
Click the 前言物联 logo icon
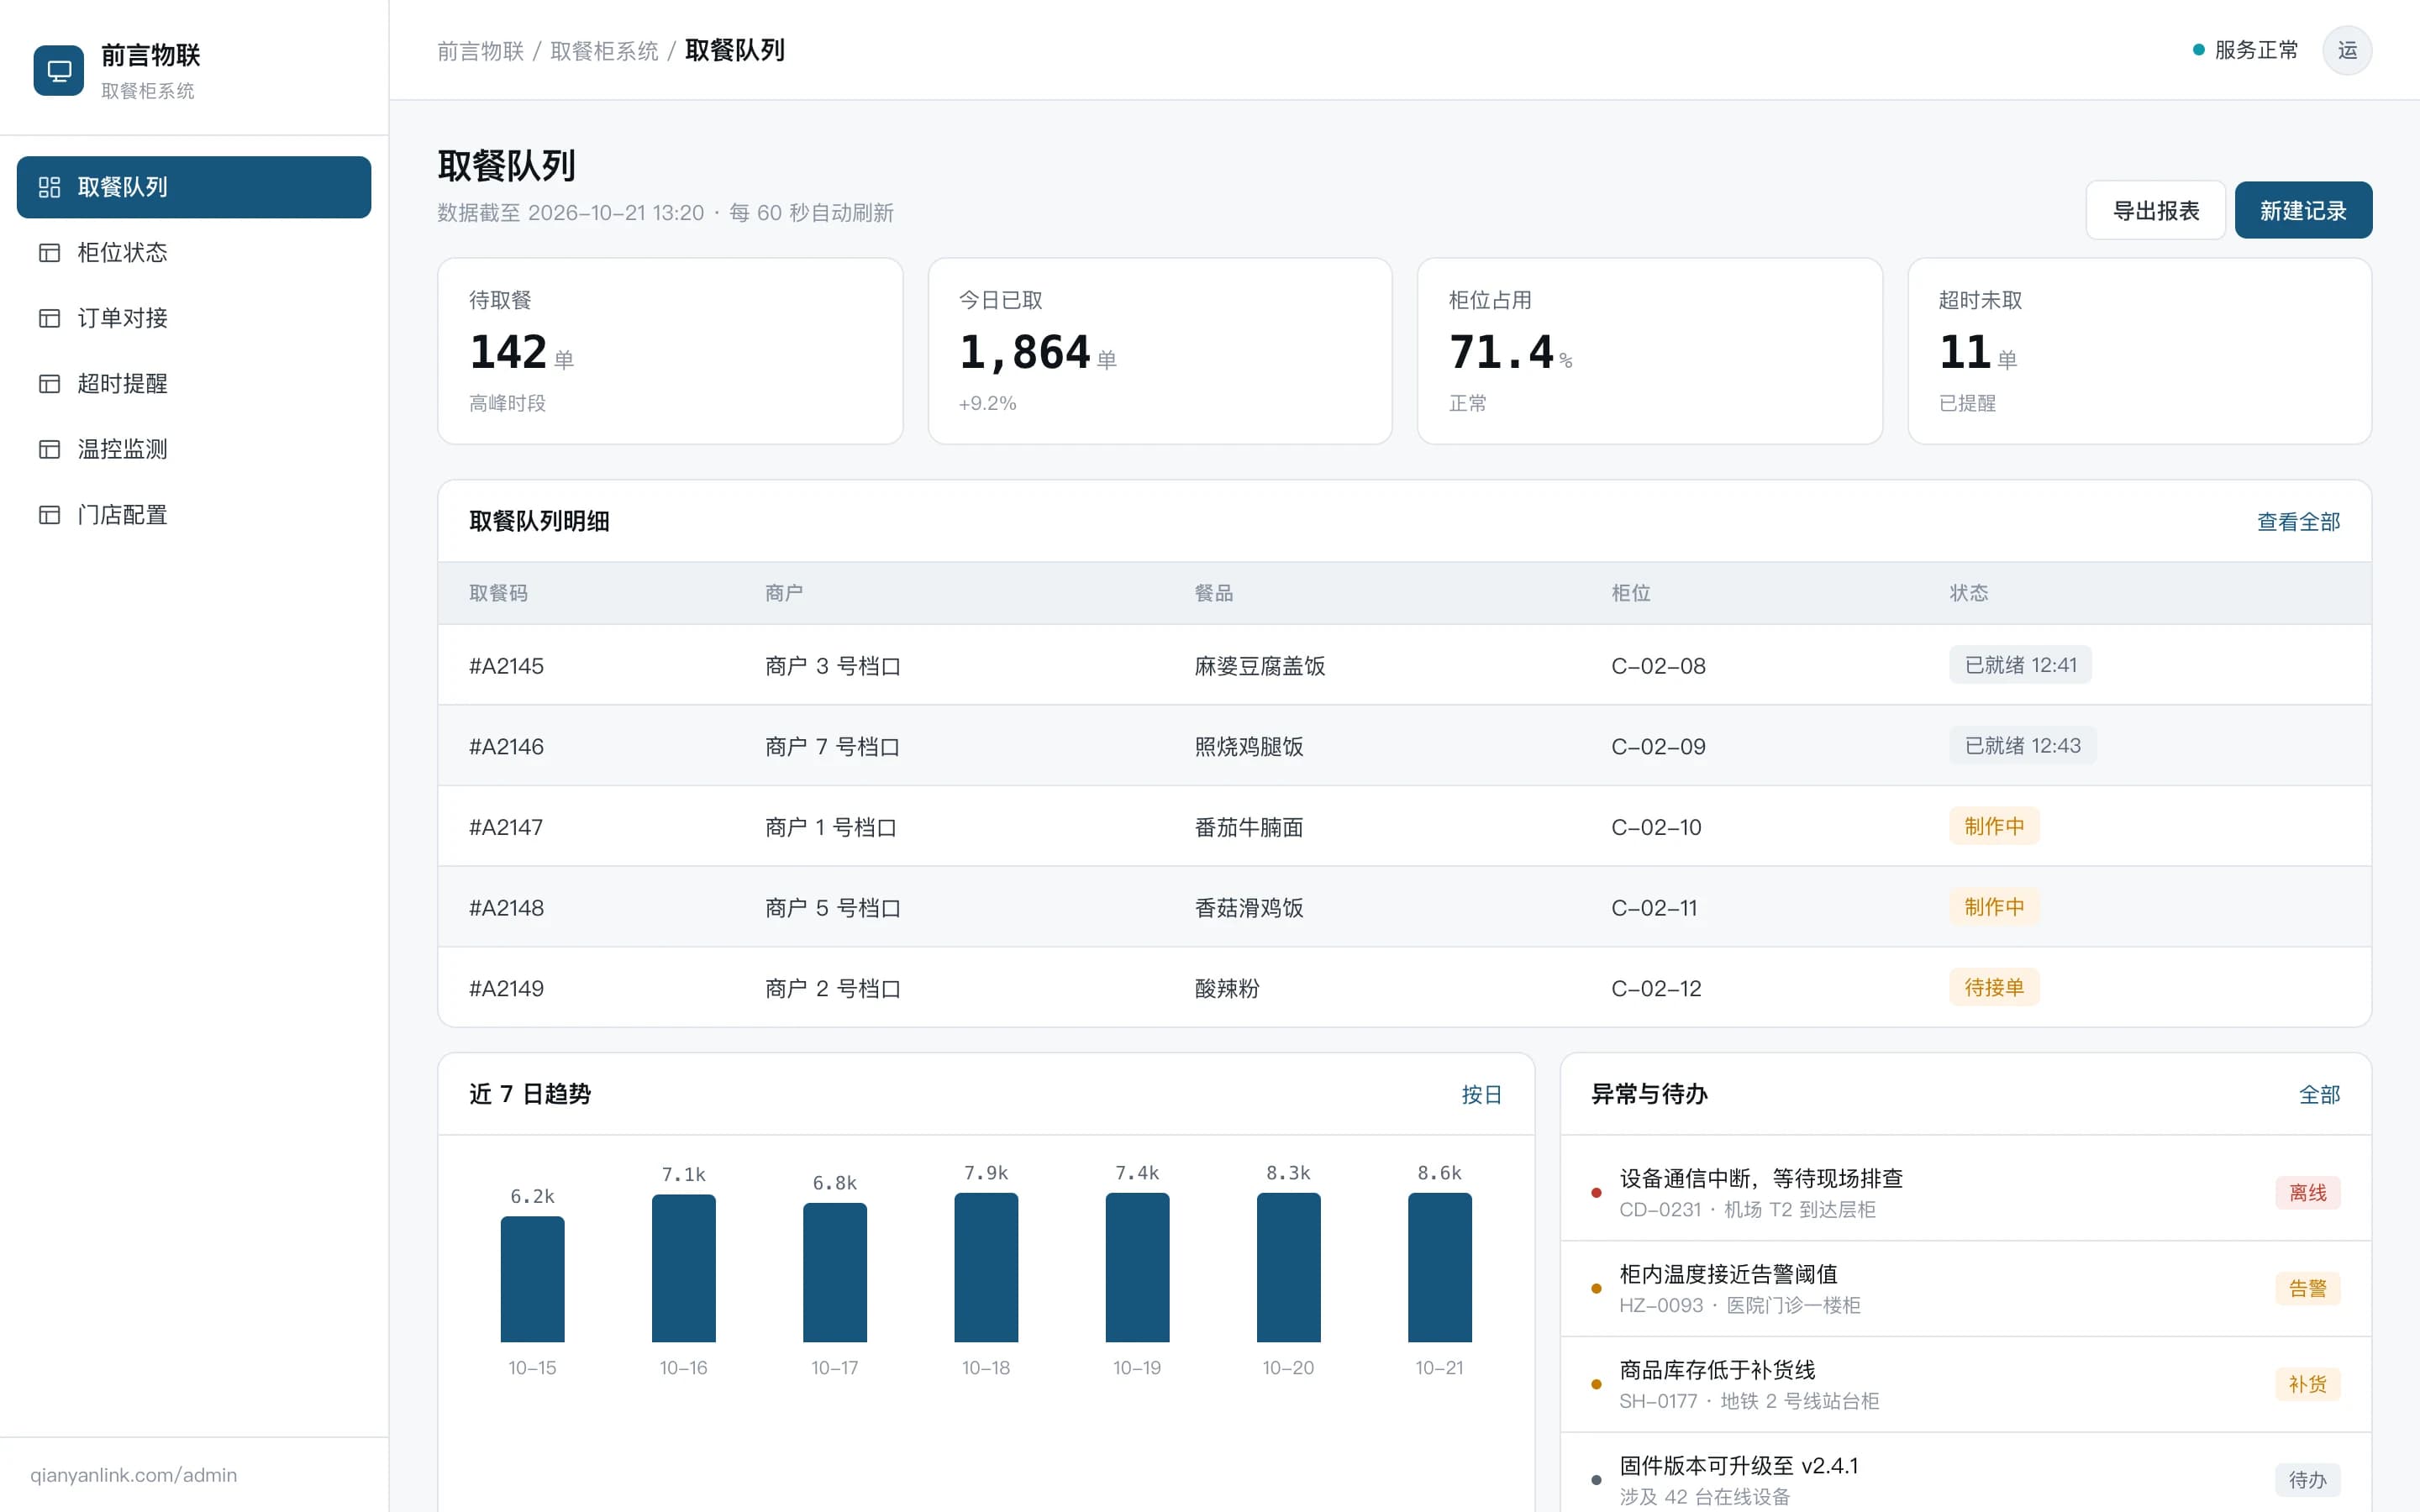(59, 71)
